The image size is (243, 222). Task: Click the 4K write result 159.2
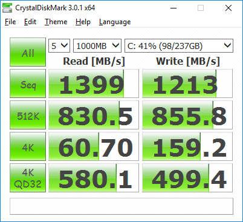point(187,146)
